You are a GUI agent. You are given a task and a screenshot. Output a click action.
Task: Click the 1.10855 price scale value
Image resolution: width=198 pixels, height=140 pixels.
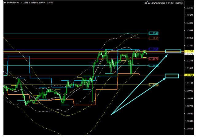point(189,98)
